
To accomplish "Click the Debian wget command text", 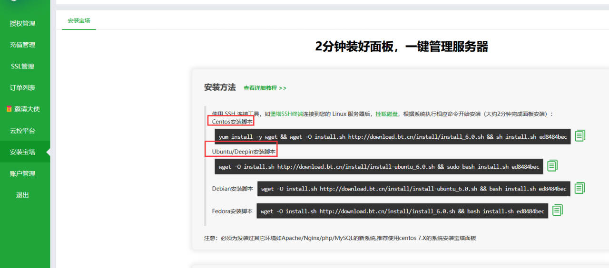I will pos(414,189).
